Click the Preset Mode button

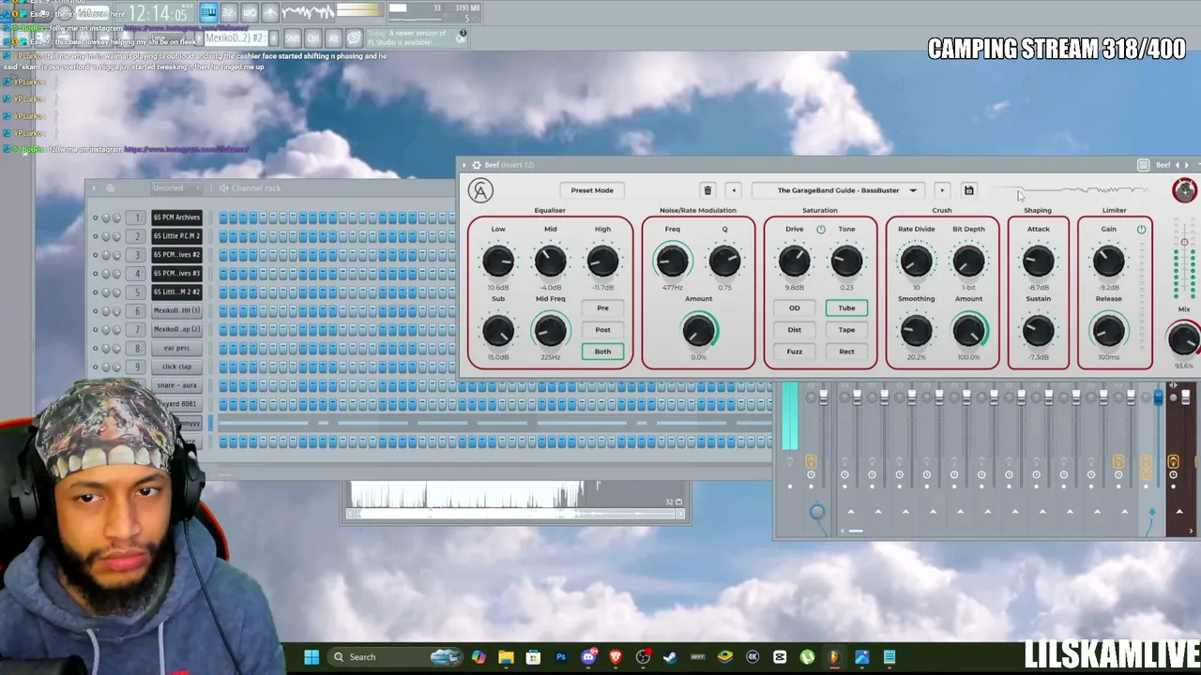tap(592, 190)
